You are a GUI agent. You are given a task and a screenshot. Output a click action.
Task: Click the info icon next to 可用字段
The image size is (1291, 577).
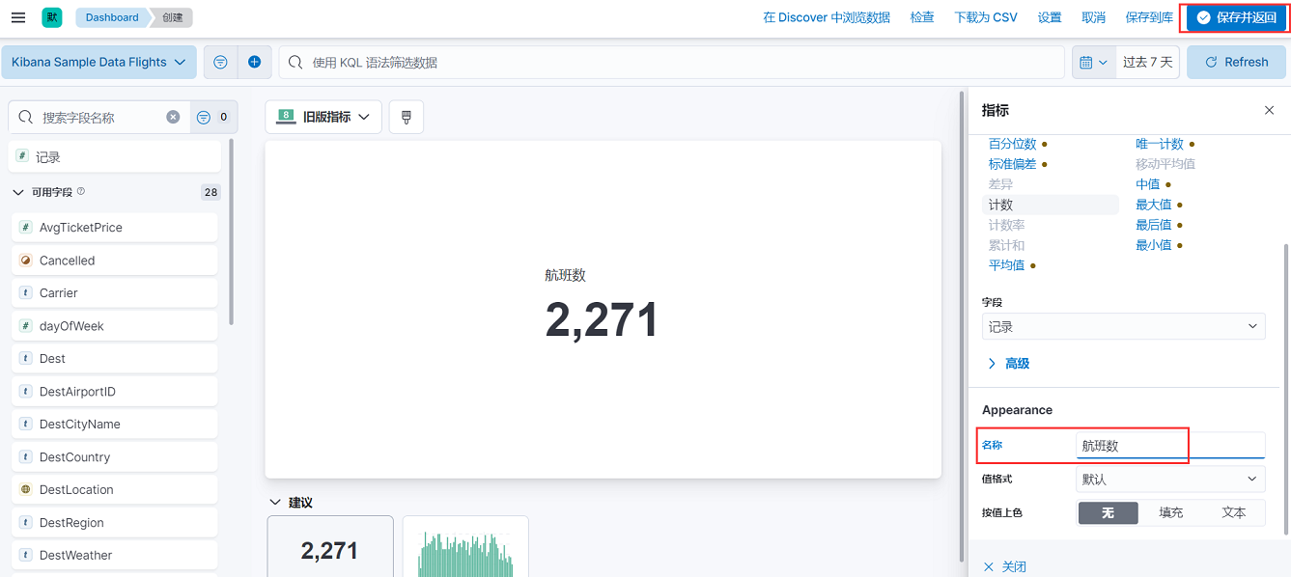click(81, 192)
